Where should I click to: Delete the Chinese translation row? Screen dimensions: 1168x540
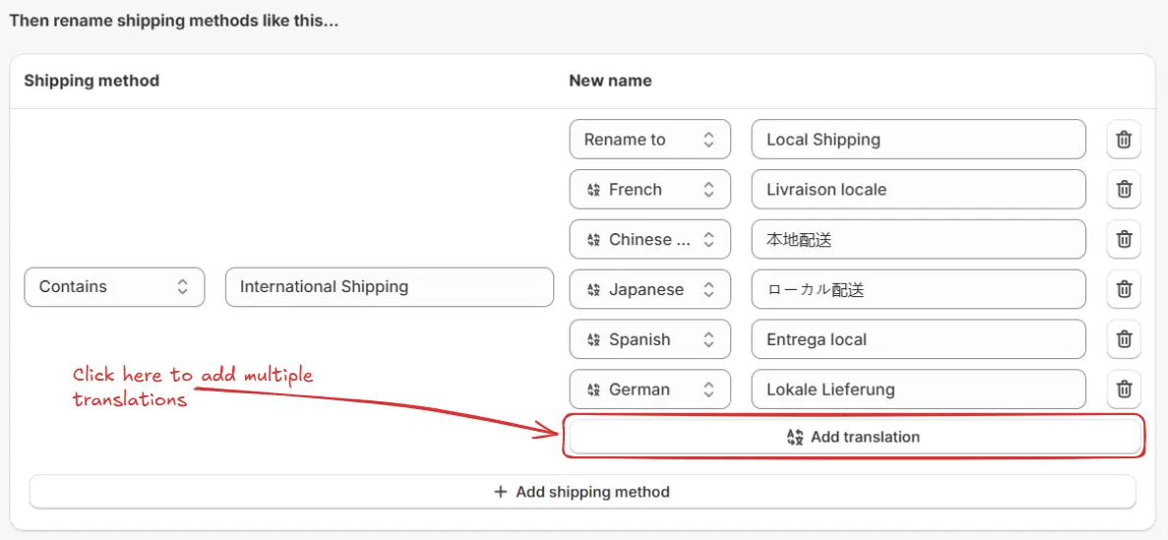click(x=1124, y=239)
